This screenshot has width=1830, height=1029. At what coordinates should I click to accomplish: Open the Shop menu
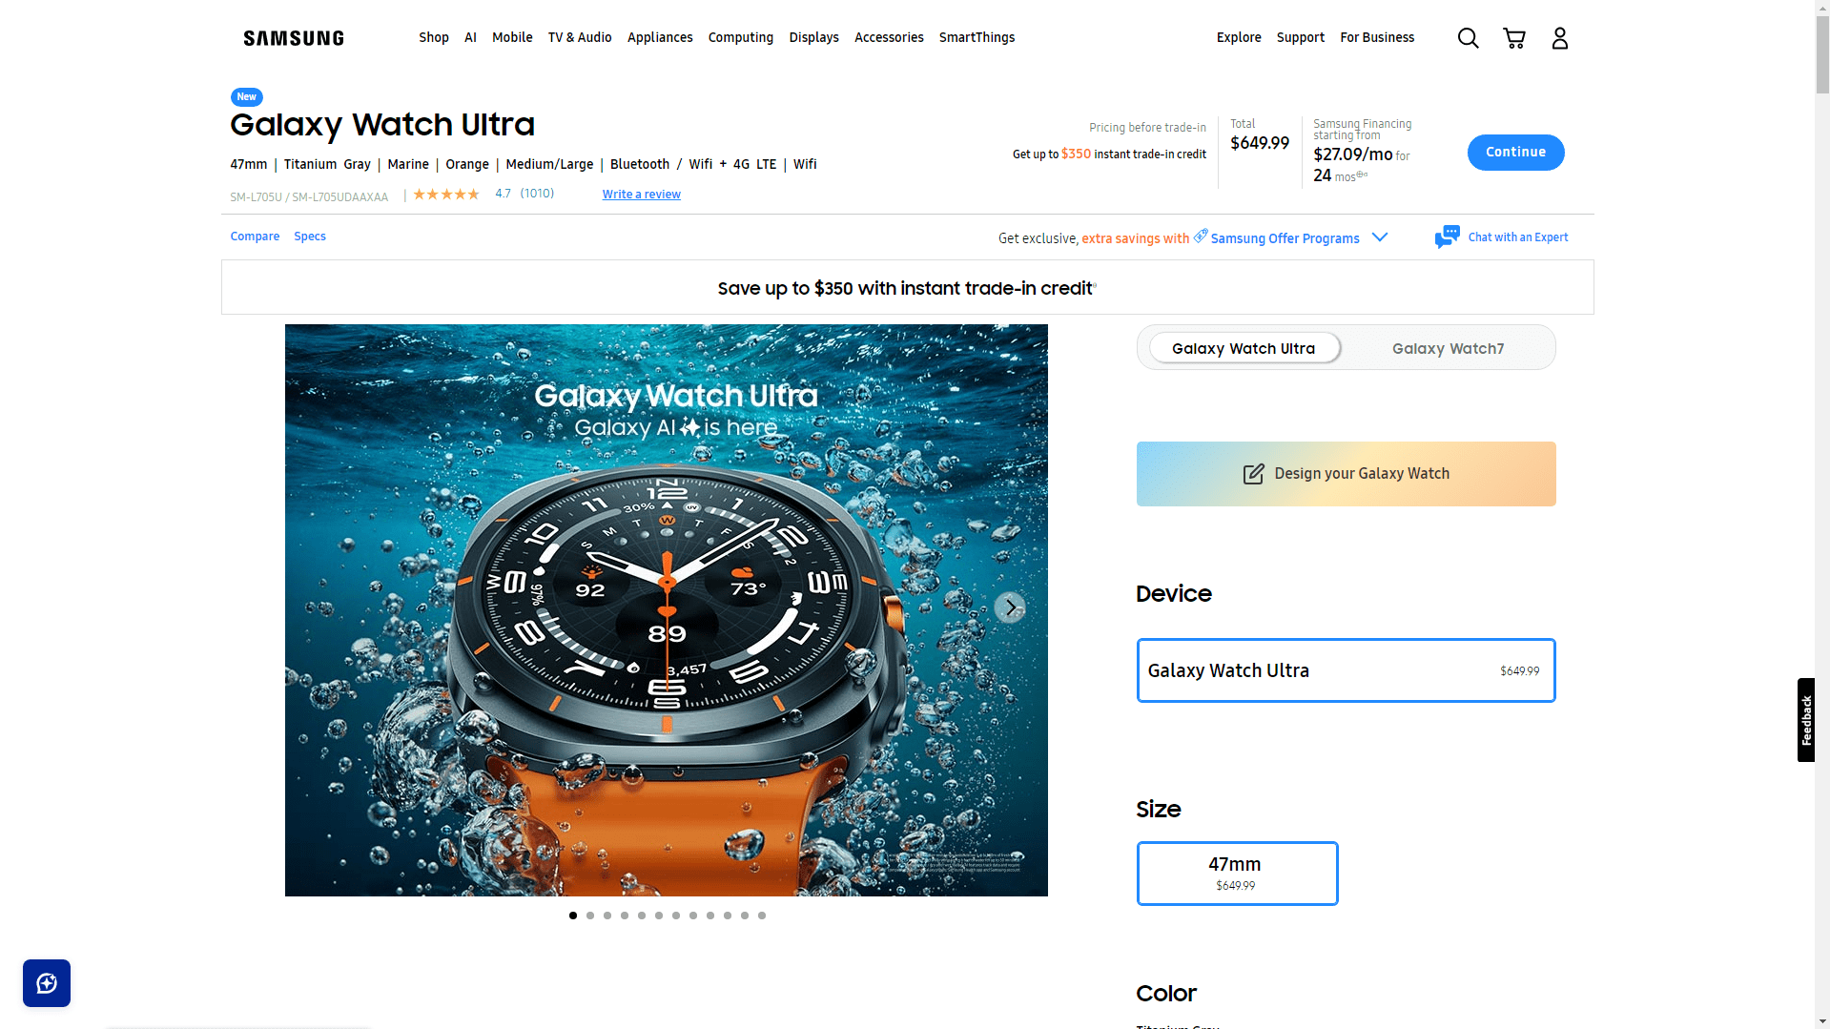pyautogui.click(x=434, y=37)
